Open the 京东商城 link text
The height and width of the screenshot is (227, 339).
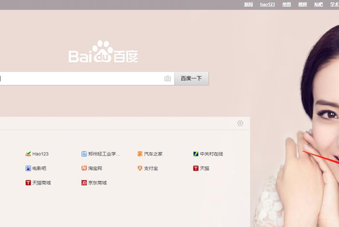97,183
